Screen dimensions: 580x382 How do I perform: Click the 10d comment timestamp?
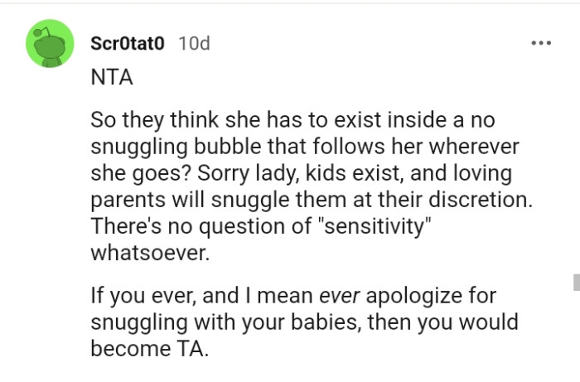click(193, 43)
